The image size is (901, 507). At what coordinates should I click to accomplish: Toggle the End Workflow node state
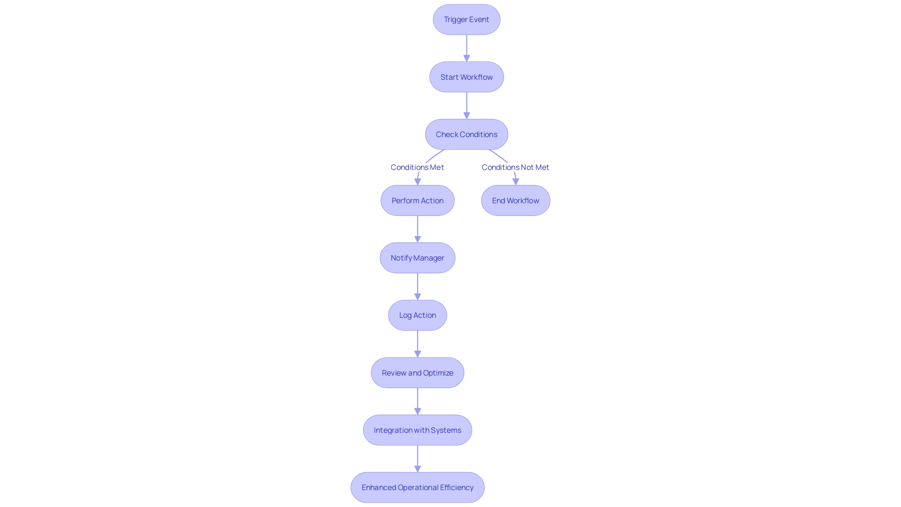[x=515, y=200]
